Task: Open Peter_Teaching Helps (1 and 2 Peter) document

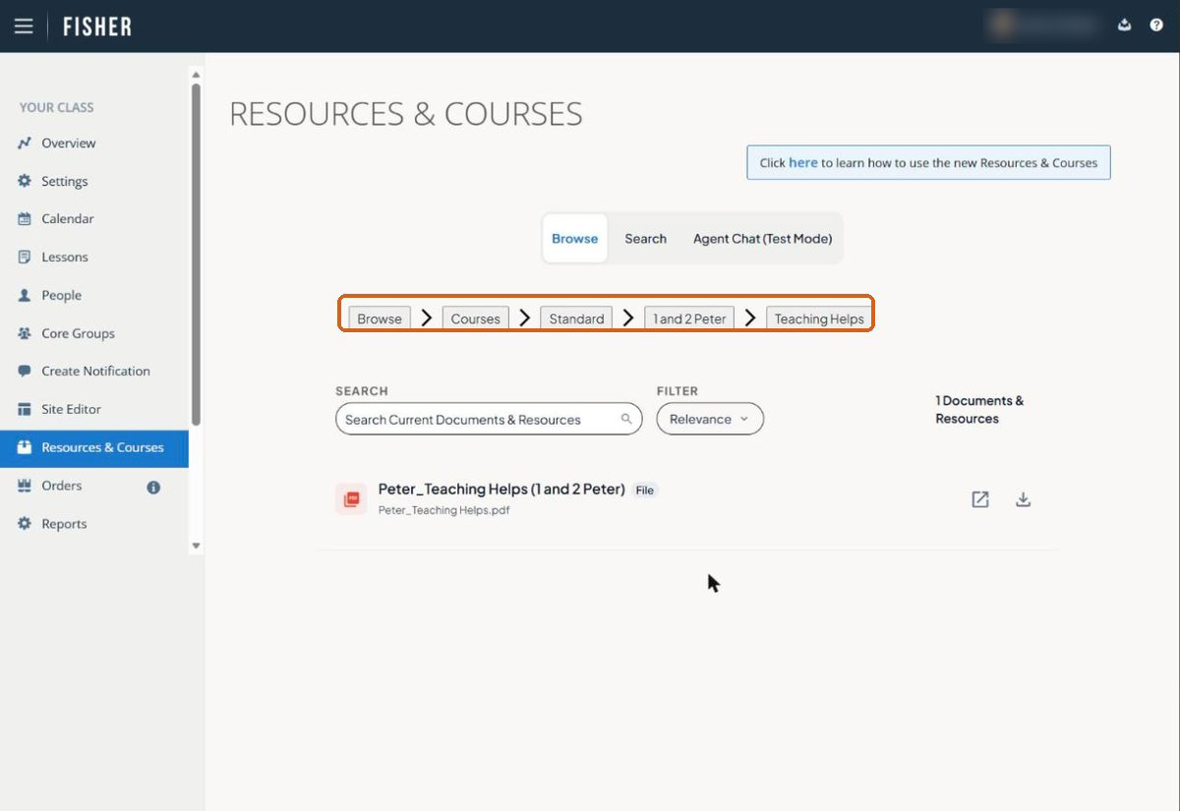Action: pos(501,489)
